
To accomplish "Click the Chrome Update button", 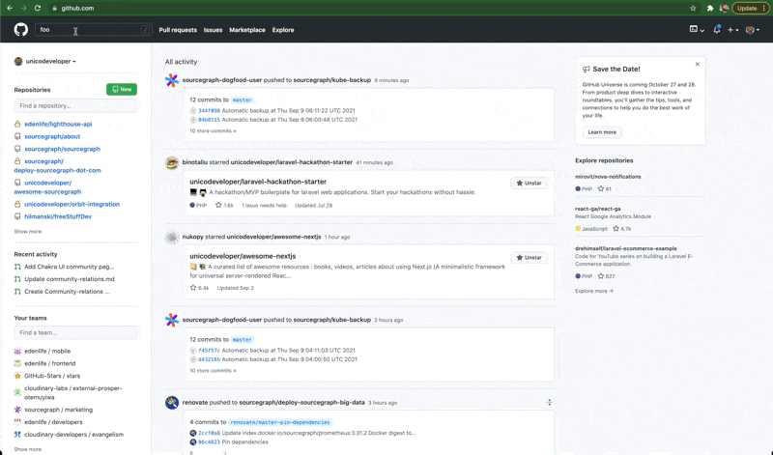I will click(750, 8).
